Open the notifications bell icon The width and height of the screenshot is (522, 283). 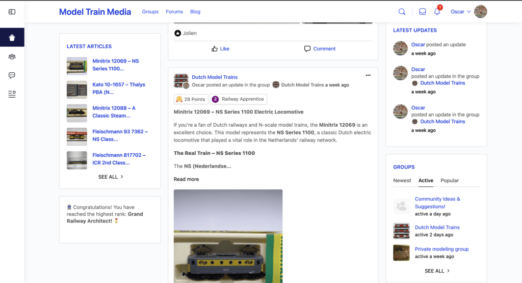click(x=437, y=12)
